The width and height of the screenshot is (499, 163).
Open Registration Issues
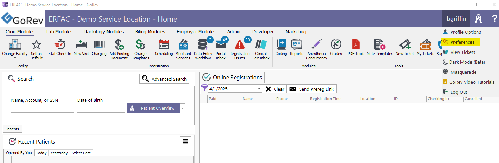[239, 49]
